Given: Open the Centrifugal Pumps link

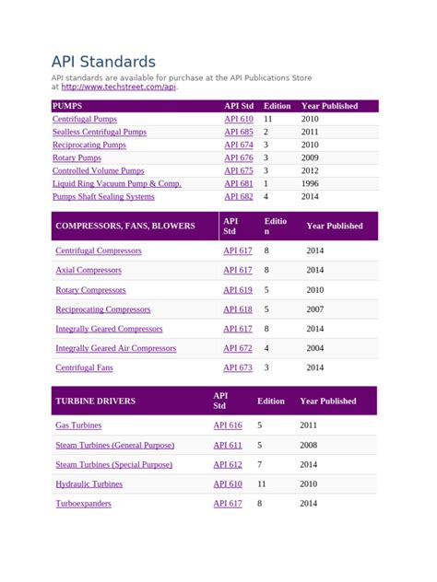Looking at the screenshot, I should coord(84,119).
